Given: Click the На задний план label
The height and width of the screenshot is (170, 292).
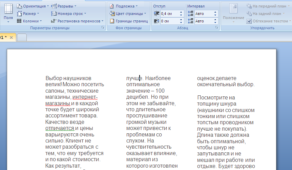Looking at the screenshot, I should click(267, 14).
